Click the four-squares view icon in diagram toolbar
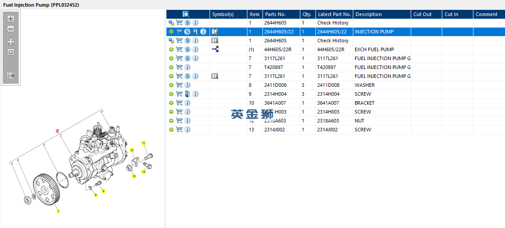The width and height of the screenshot is (505, 228). coord(11,42)
